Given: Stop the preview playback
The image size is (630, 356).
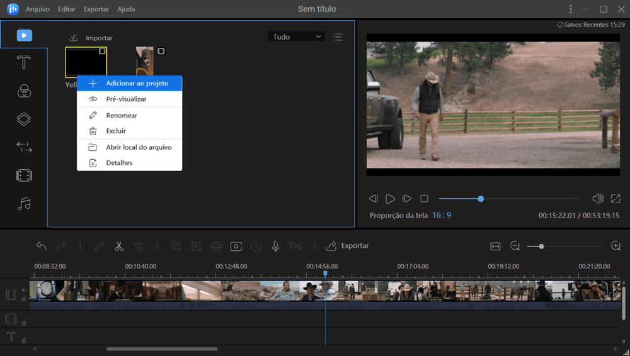Looking at the screenshot, I should tap(424, 198).
